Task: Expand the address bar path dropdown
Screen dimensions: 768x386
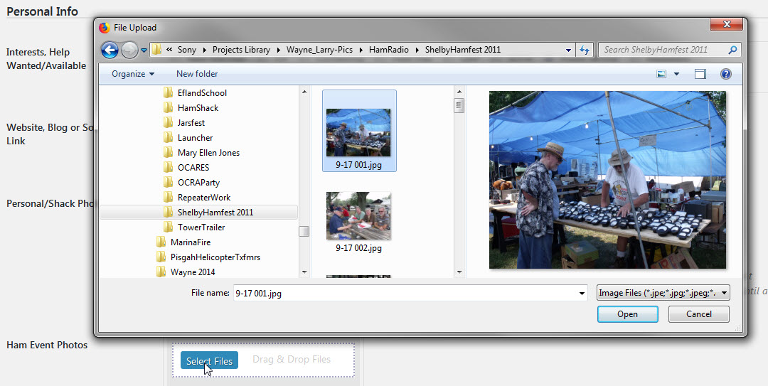Action: coord(568,50)
